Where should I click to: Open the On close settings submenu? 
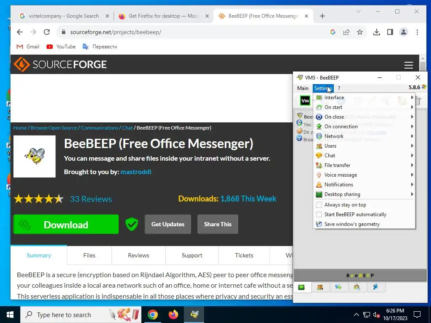364,117
